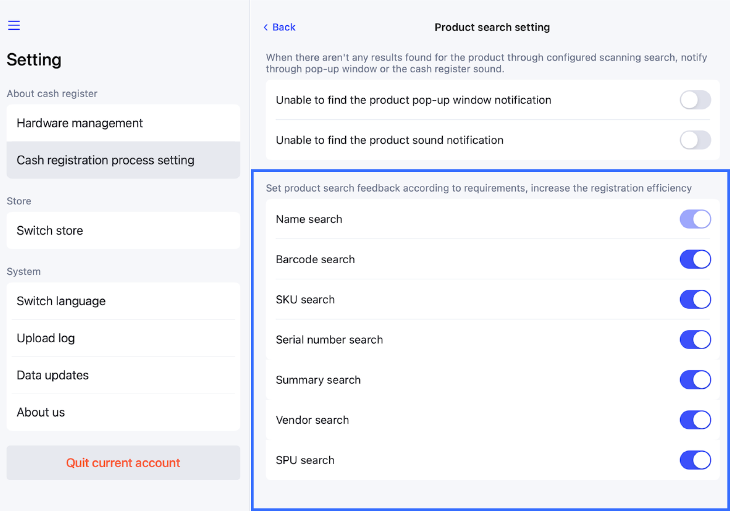730x511 pixels.
Task: Toggle Name search switch
Action: point(695,219)
